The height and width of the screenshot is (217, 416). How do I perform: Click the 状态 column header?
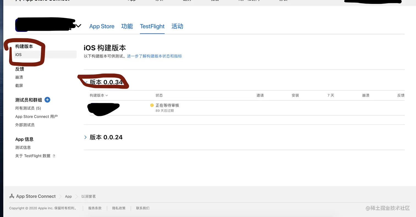click(x=159, y=95)
